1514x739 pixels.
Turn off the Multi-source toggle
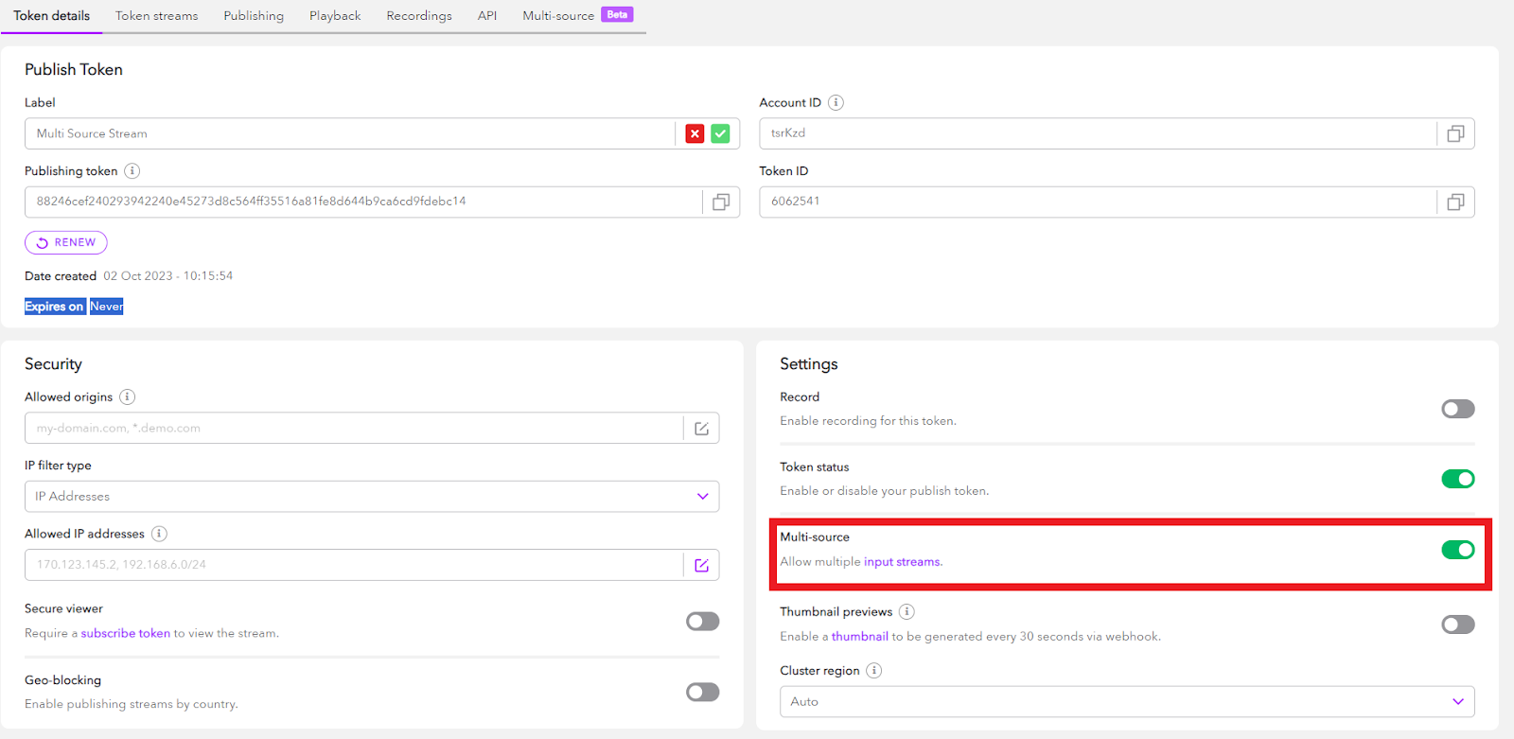click(x=1457, y=550)
